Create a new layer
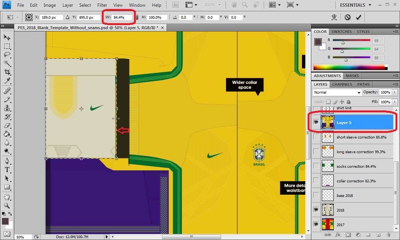 [x=378, y=235]
